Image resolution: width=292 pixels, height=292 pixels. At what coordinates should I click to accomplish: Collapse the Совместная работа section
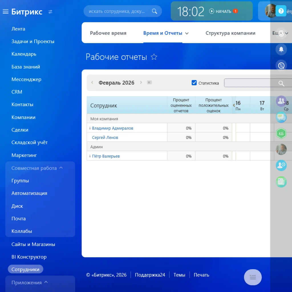[x=60, y=168]
